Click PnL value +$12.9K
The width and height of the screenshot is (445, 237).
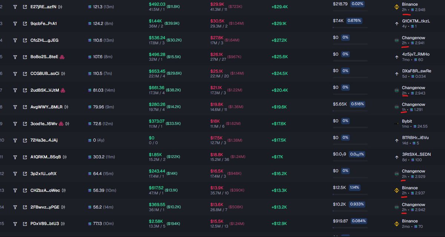click(x=279, y=224)
